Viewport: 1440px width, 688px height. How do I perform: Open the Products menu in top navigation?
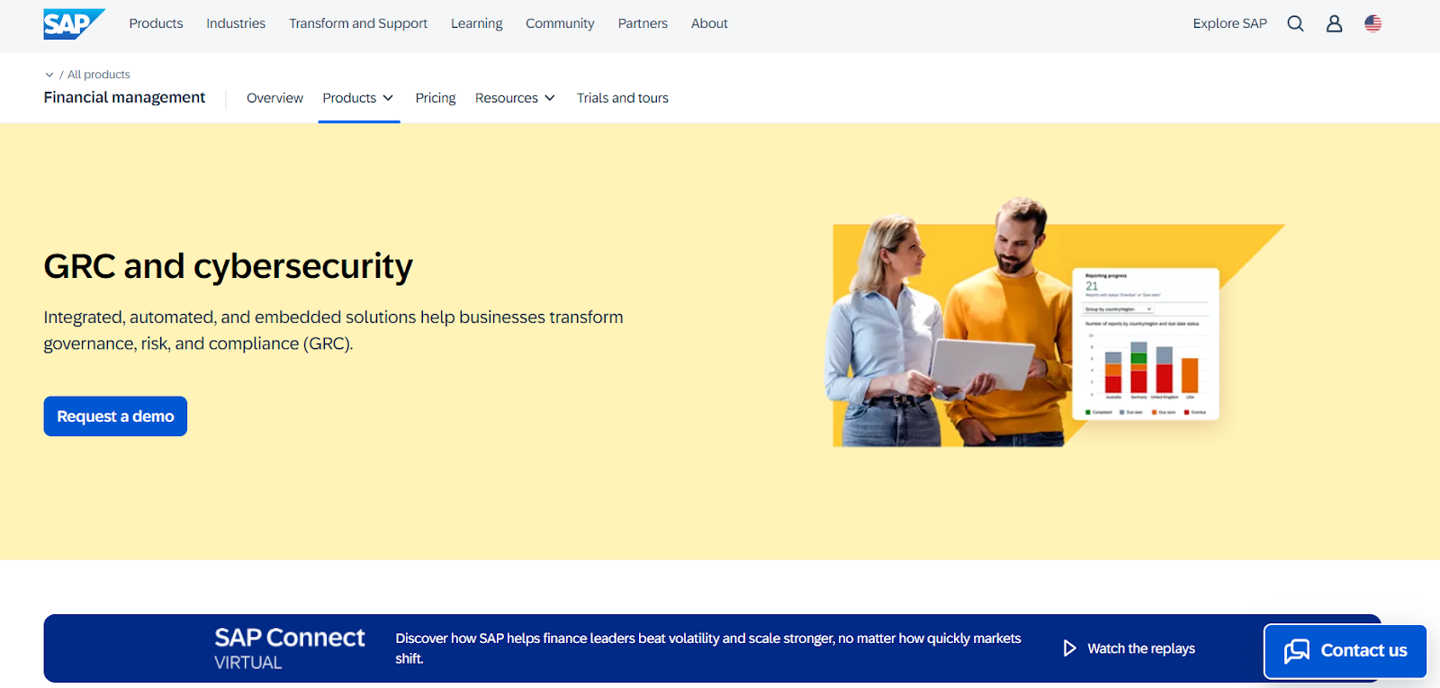click(156, 23)
